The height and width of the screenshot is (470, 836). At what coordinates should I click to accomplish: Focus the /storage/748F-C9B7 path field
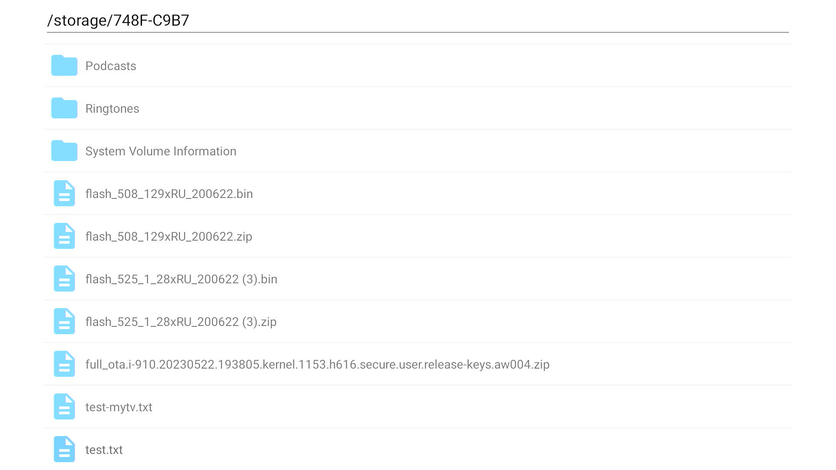[x=418, y=21]
